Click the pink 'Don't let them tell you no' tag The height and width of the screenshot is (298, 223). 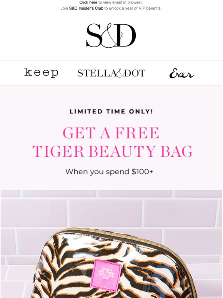pos(106,275)
